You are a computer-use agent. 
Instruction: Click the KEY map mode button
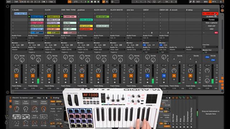(x=198, y=2)
